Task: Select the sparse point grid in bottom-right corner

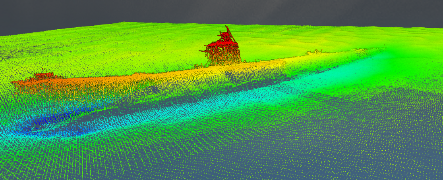Action: pyautogui.click(x=397, y=158)
